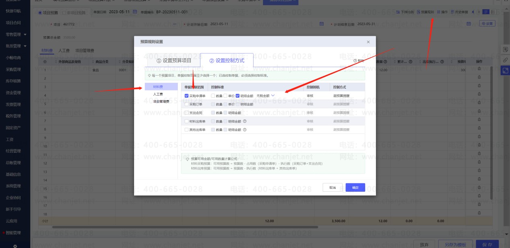Viewport: 510px width, 248px height.
Task: Click 取消 to cancel dialog
Action: point(332,187)
